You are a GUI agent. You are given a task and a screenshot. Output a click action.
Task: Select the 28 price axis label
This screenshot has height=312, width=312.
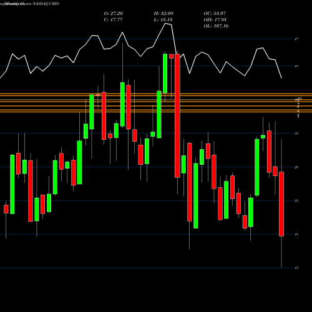(x=296, y=167)
